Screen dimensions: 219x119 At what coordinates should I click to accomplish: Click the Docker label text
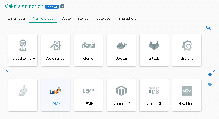[121, 59]
